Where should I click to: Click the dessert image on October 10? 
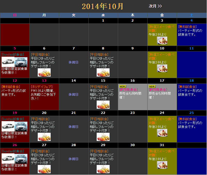[x=162, y=68]
